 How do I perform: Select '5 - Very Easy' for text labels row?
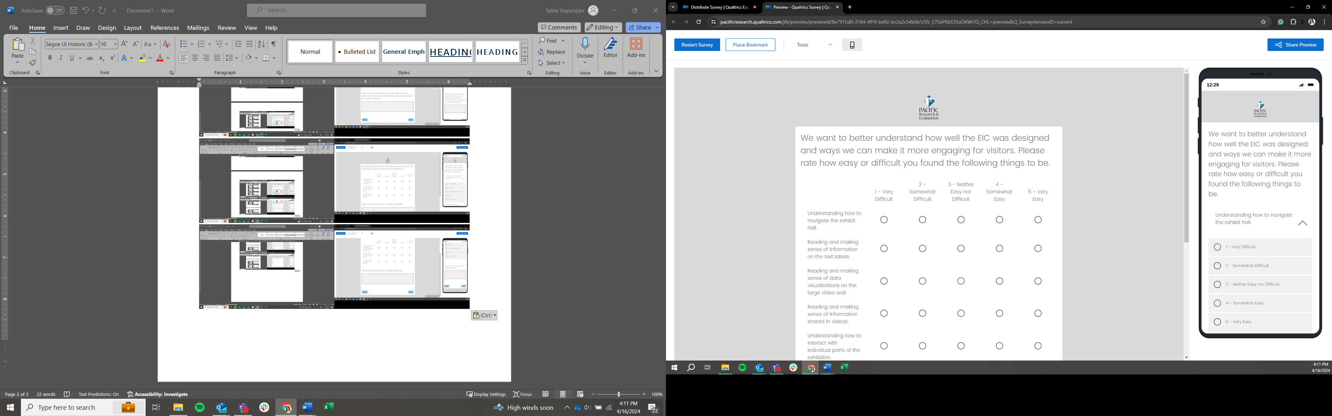[x=1038, y=249]
